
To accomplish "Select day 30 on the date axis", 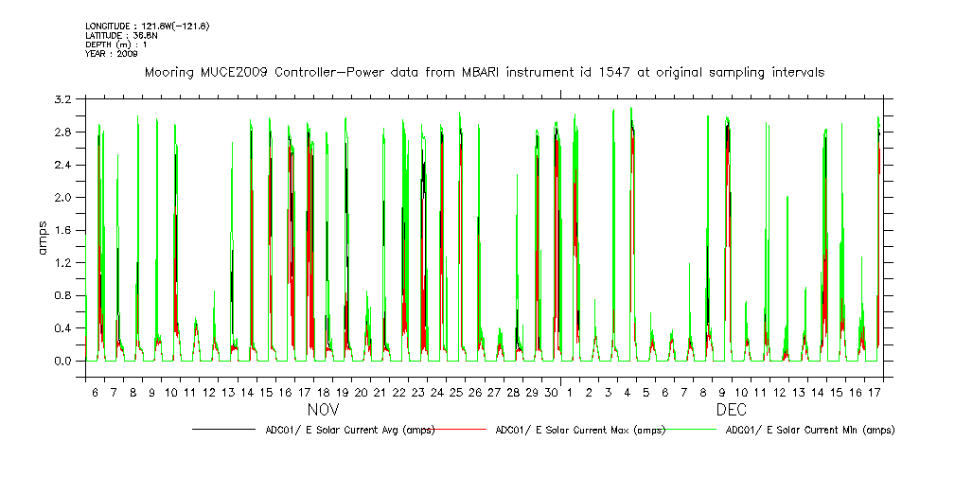I will (552, 391).
